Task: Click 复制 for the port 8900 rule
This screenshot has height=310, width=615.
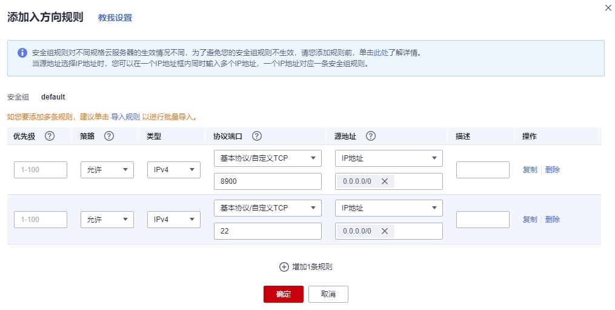Action: point(530,170)
